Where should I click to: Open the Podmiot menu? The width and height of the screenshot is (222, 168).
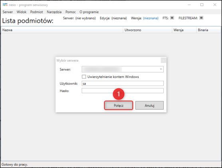click(x=36, y=12)
